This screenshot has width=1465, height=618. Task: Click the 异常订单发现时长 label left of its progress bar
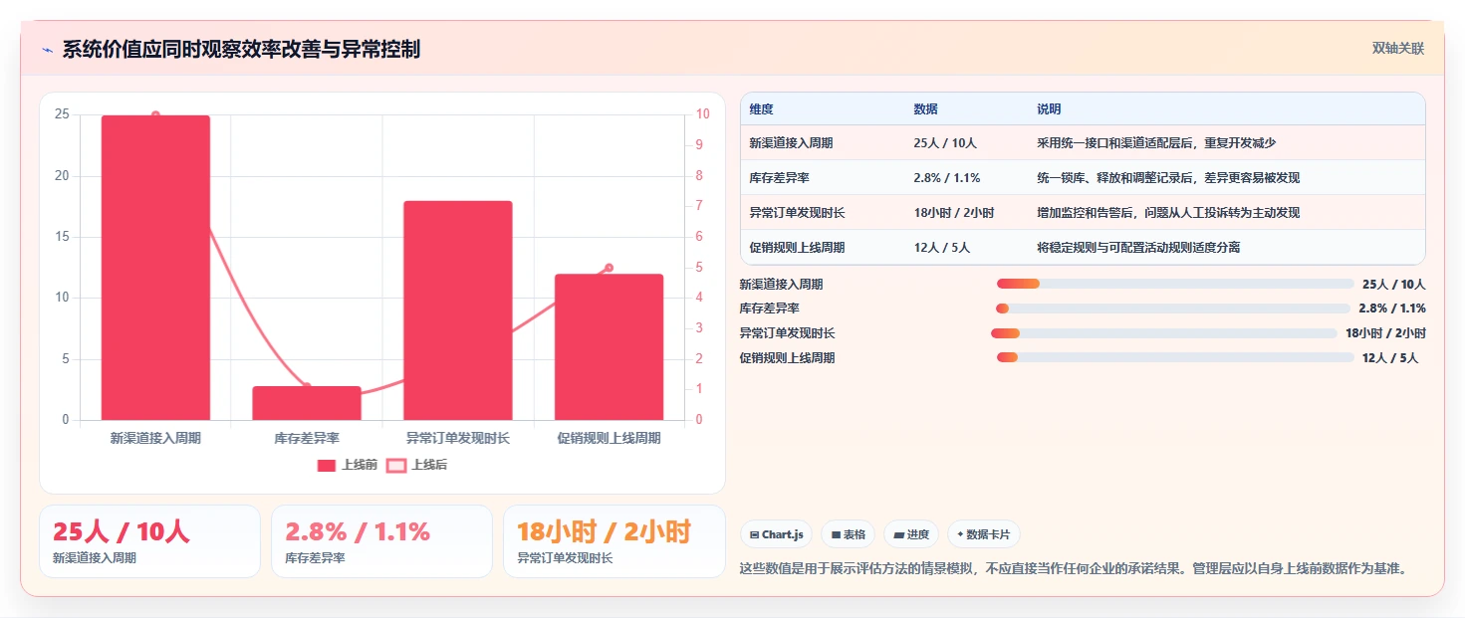click(x=788, y=333)
